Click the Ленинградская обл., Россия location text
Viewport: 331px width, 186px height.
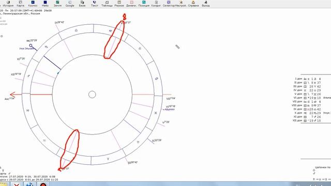21,13
